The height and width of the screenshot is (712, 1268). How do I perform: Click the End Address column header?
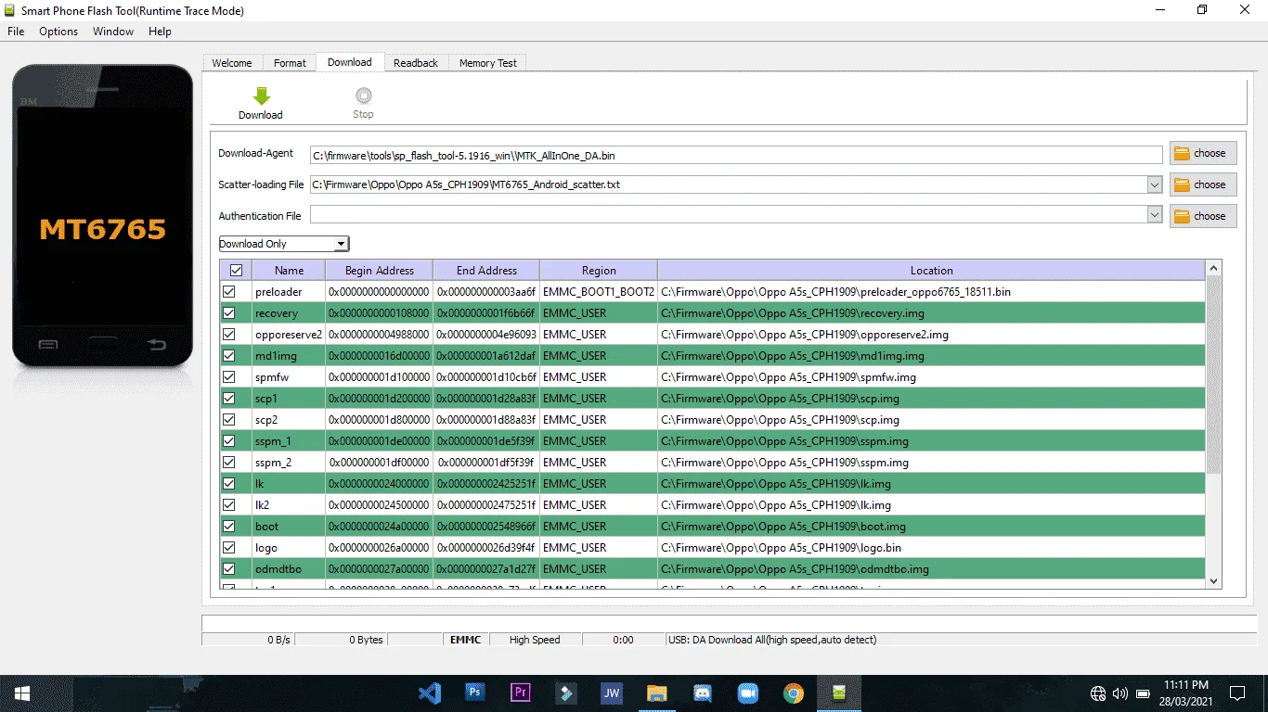coord(486,271)
